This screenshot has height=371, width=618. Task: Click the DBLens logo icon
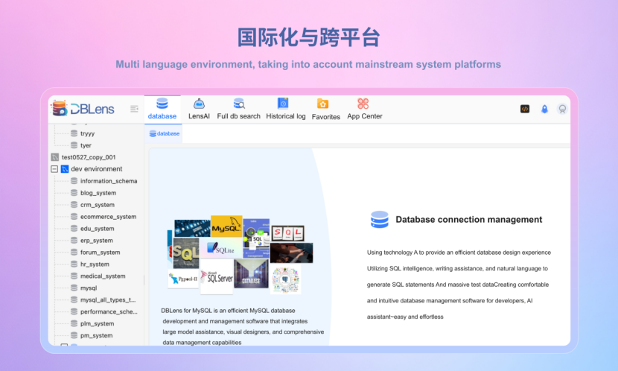tap(60, 109)
